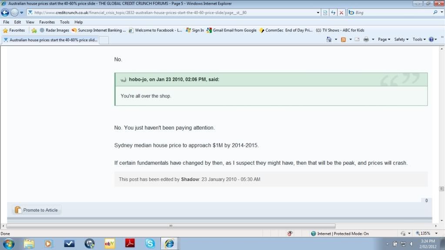This screenshot has height=250, width=445.
Task: Click the Home icon in command bar
Action: 329,39
